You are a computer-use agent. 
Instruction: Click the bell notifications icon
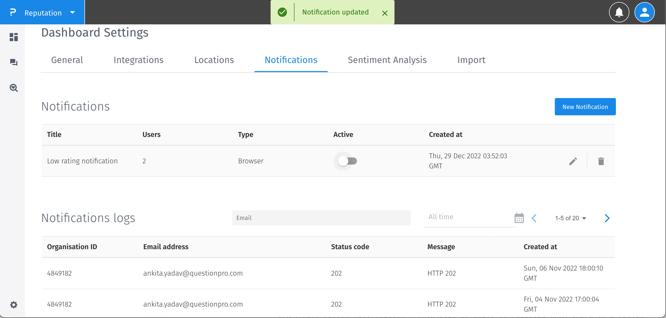(619, 12)
